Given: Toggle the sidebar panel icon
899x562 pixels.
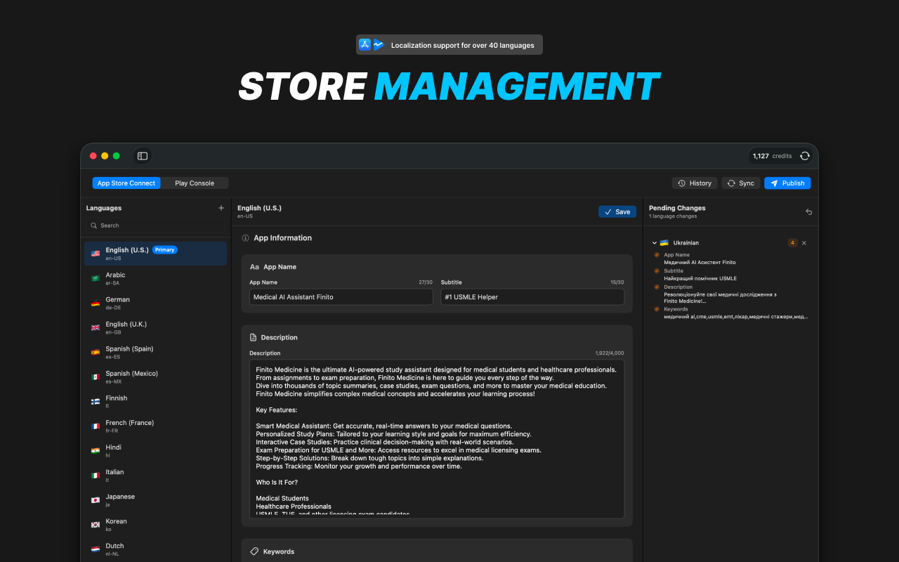Looking at the screenshot, I should [143, 155].
